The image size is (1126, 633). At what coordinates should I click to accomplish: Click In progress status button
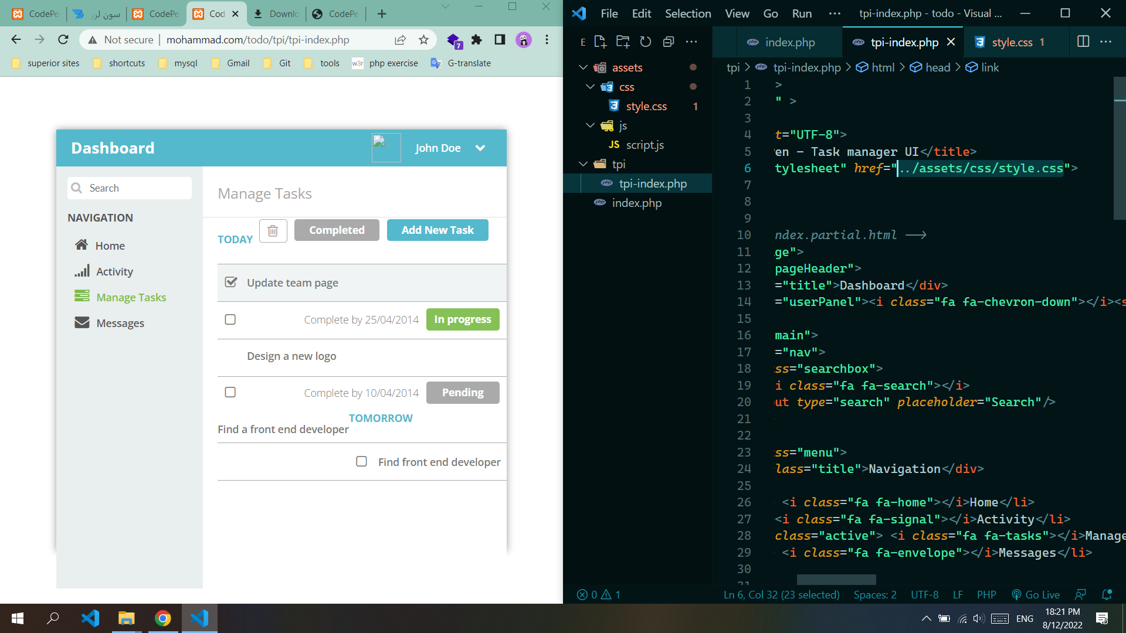[463, 319]
